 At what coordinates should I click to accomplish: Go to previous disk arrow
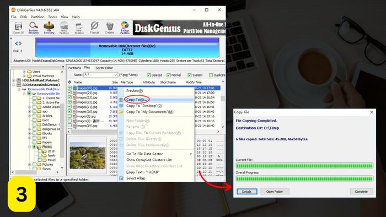coord(16,44)
